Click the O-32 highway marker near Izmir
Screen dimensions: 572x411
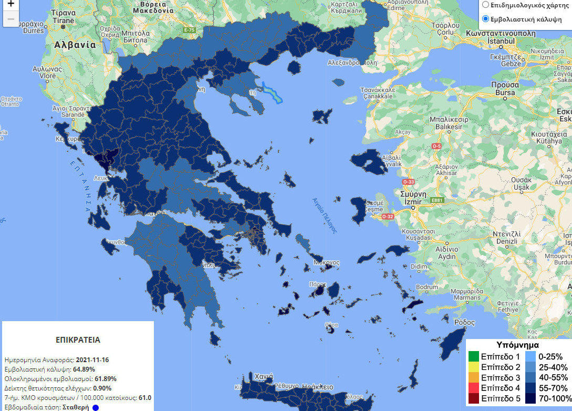(388, 216)
